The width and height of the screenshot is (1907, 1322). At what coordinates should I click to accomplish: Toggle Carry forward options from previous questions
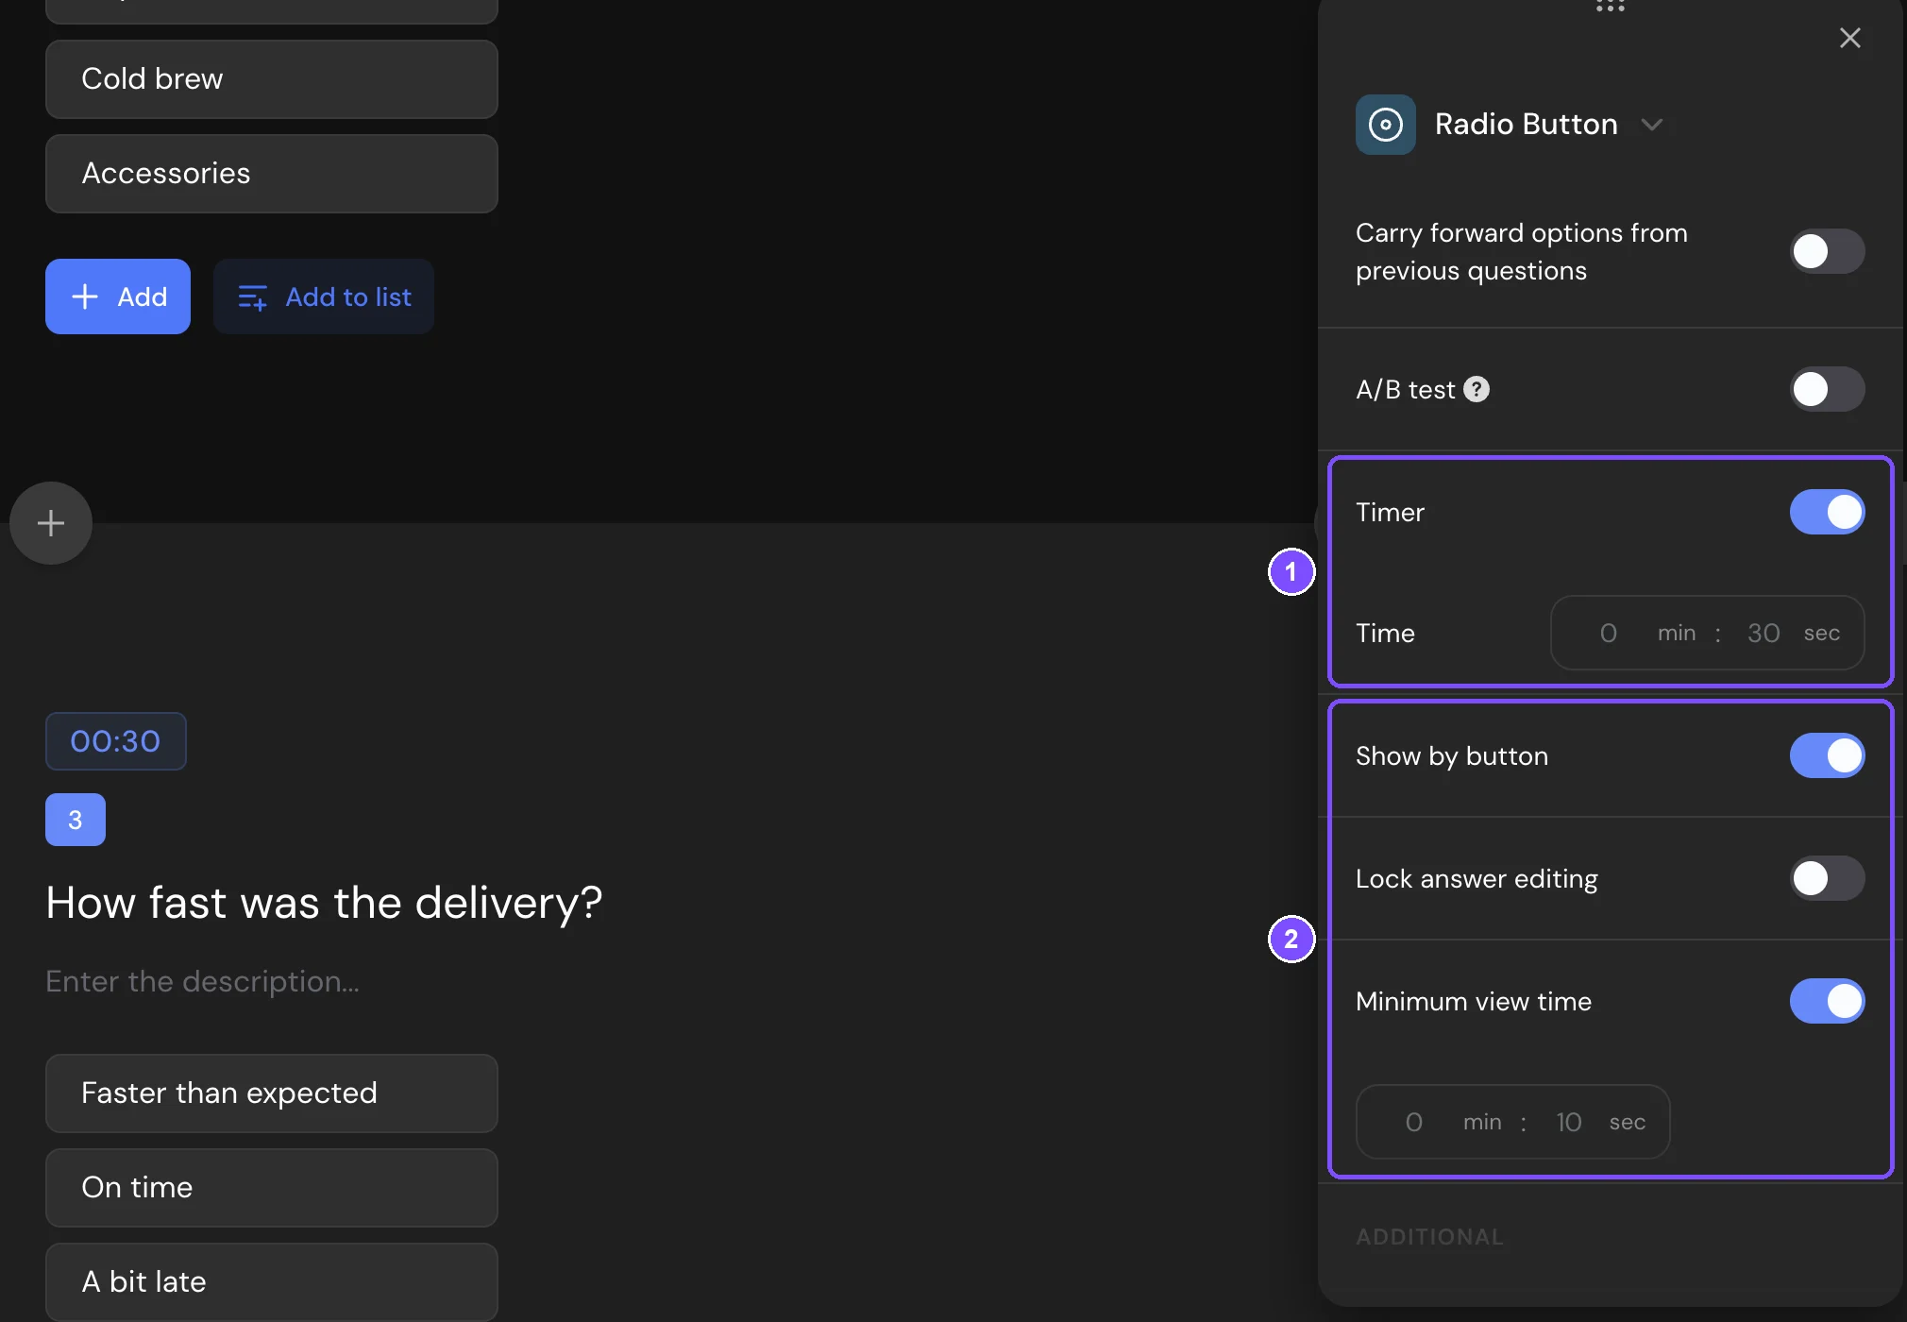coord(1827,251)
